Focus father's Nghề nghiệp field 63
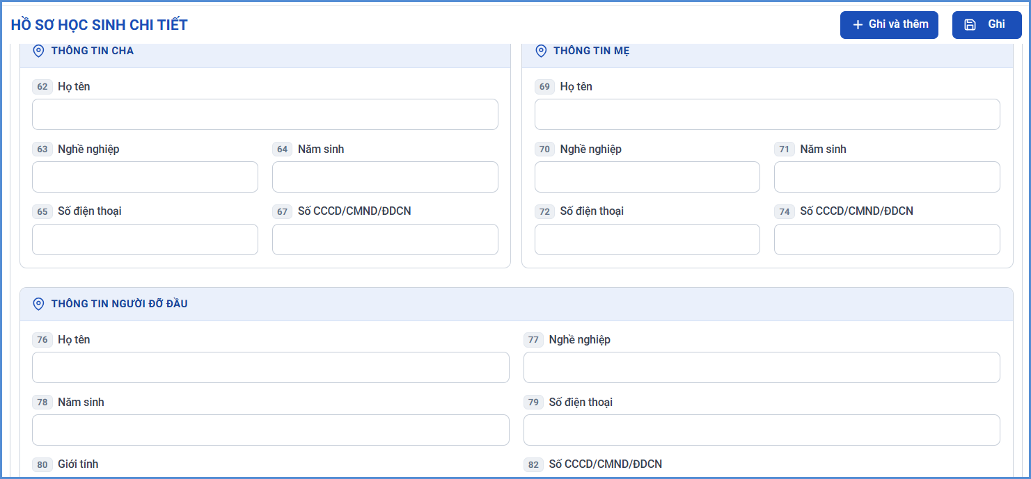 point(145,177)
